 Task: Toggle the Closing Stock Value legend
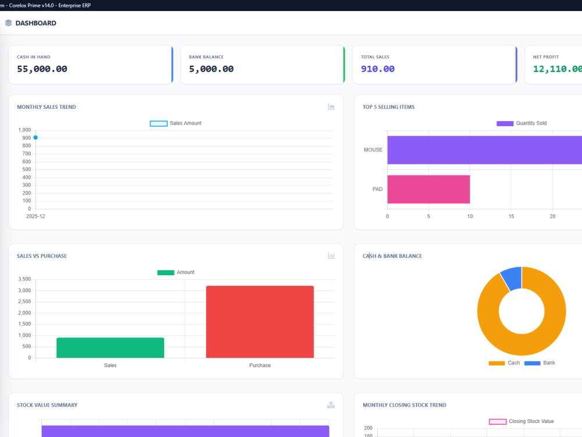pos(521,421)
